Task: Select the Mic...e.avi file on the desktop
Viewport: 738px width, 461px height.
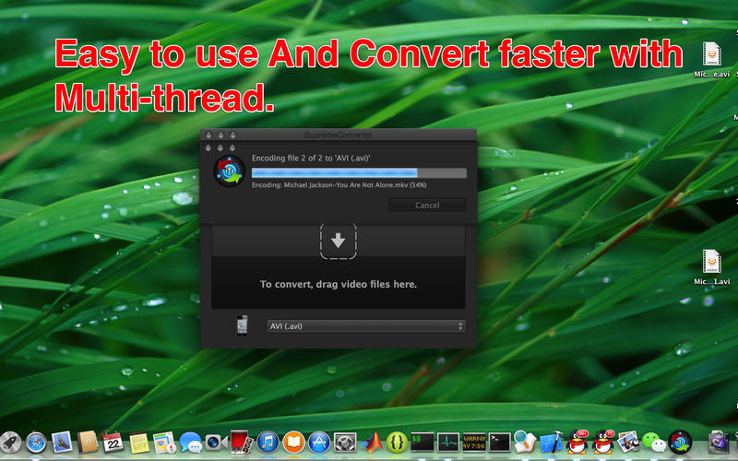Action: point(711,60)
